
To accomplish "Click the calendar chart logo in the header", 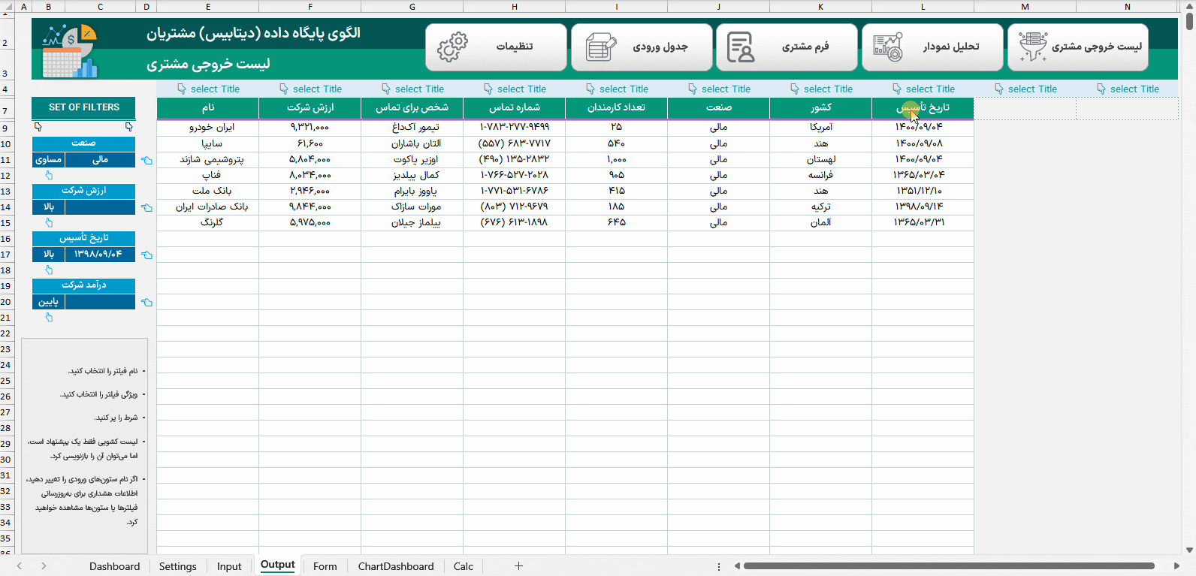I will click(x=70, y=50).
